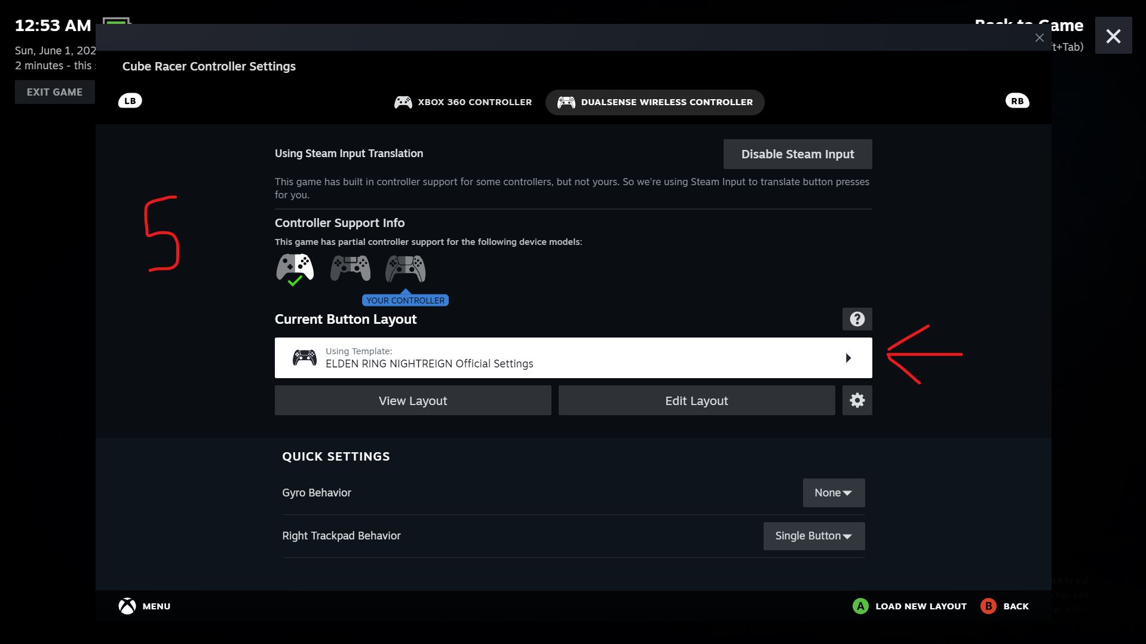Click Disable Steam Input button
This screenshot has height=644, width=1146.
click(x=797, y=154)
